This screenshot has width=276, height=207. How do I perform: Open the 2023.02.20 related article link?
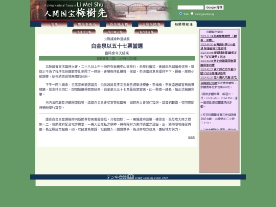pyautogui.click(x=218, y=77)
